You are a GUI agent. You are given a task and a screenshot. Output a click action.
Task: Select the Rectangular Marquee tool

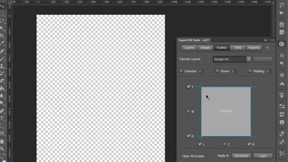[x=2, y=13]
